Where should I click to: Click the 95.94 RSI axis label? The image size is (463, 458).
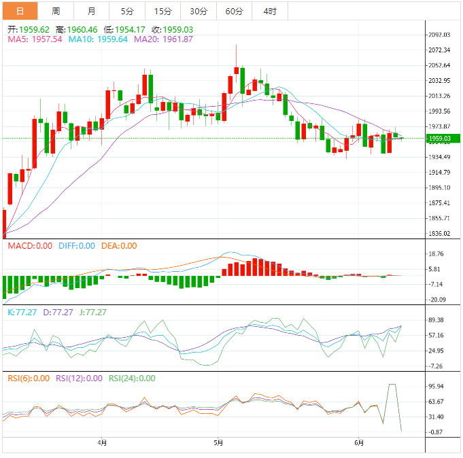click(x=436, y=387)
